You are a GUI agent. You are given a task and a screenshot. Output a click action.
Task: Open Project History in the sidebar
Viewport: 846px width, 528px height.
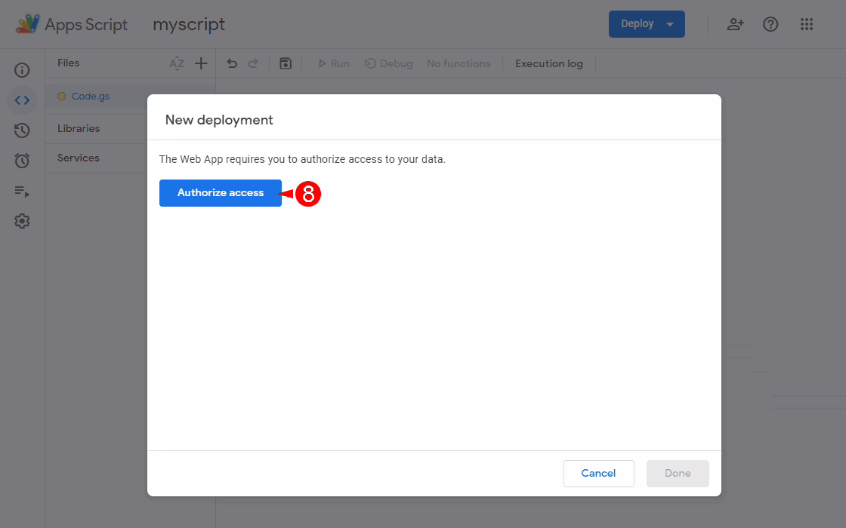22,130
